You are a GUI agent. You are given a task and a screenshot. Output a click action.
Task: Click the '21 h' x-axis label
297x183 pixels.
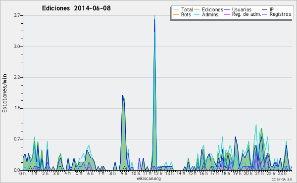coord(259,174)
